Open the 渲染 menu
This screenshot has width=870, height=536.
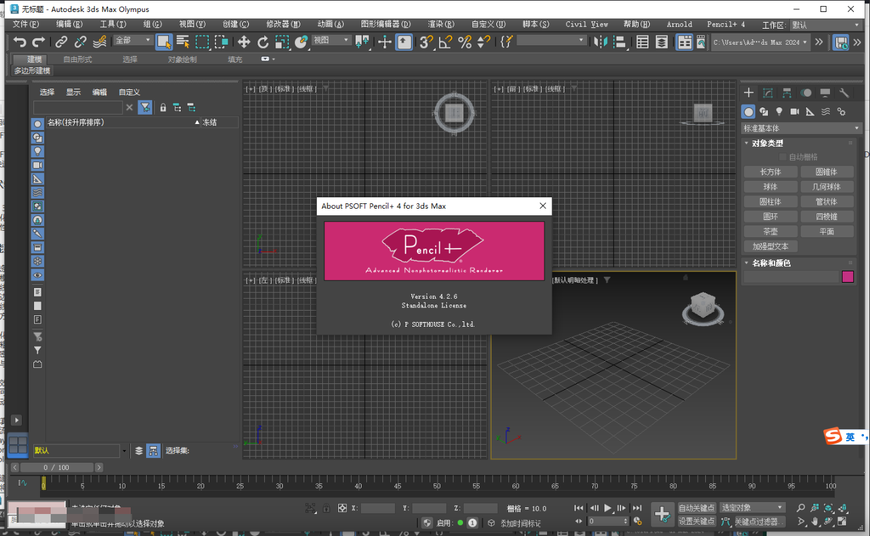point(440,24)
